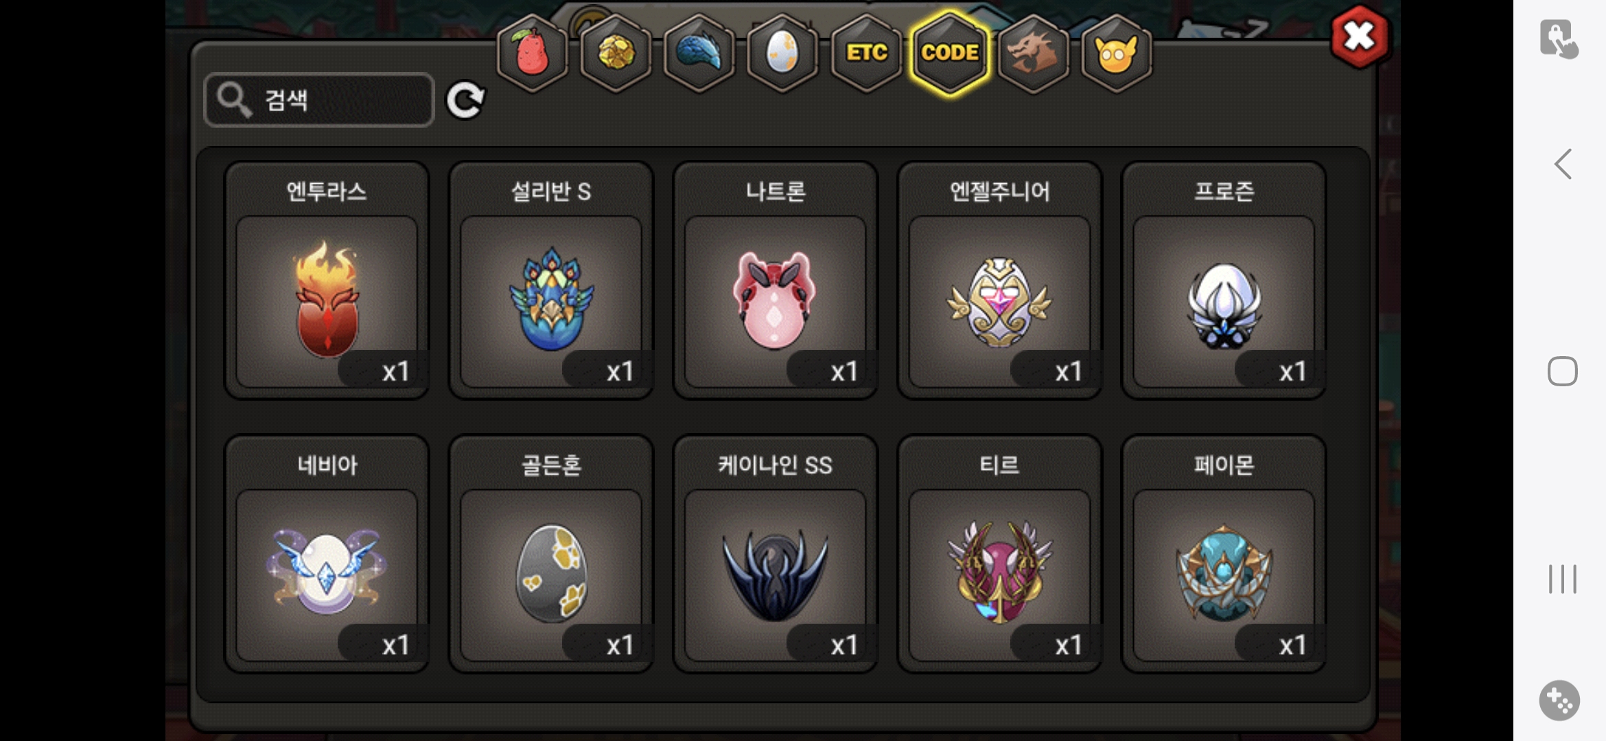Choose the 설리반 S peacock egg
1606x741 pixels.
pyautogui.click(x=551, y=280)
